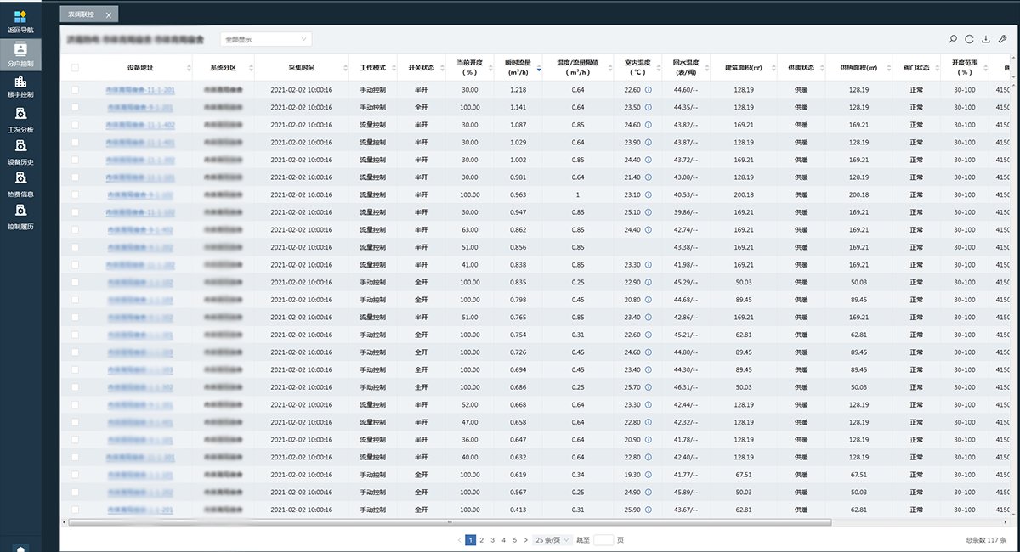This screenshot has width=1020, height=552.
Task: Close the 表阀联控 tab
Action: click(108, 14)
